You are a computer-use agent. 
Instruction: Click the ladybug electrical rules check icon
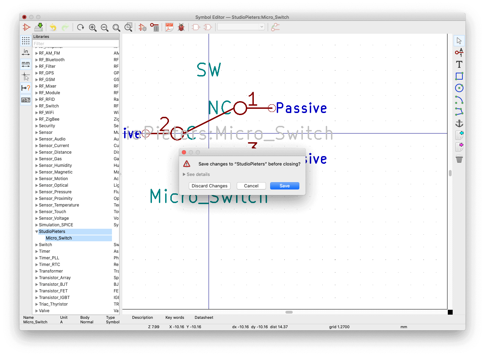(181, 27)
